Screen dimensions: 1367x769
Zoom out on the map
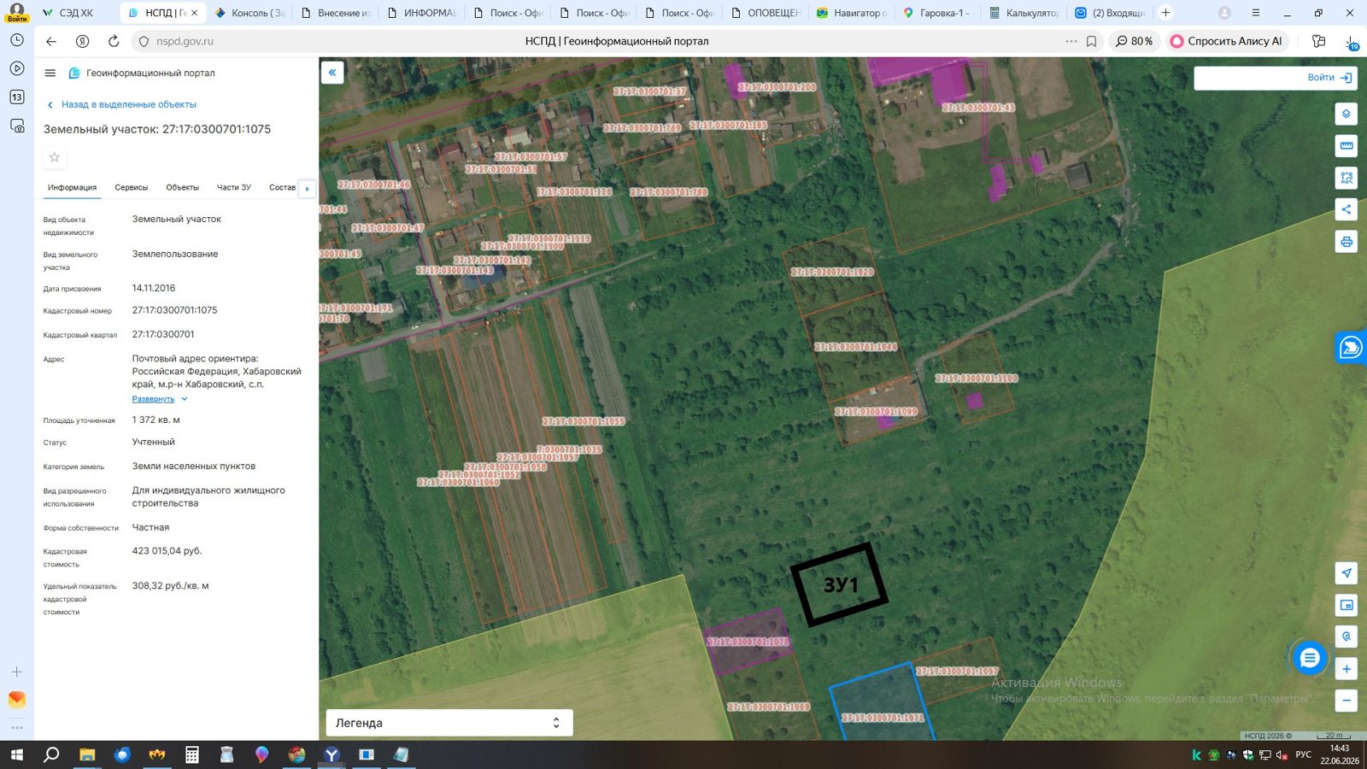pos(1346,701)
